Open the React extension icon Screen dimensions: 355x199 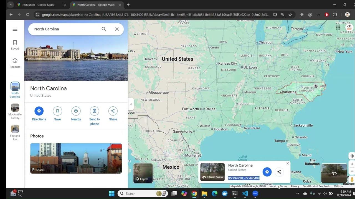point(302,15)
